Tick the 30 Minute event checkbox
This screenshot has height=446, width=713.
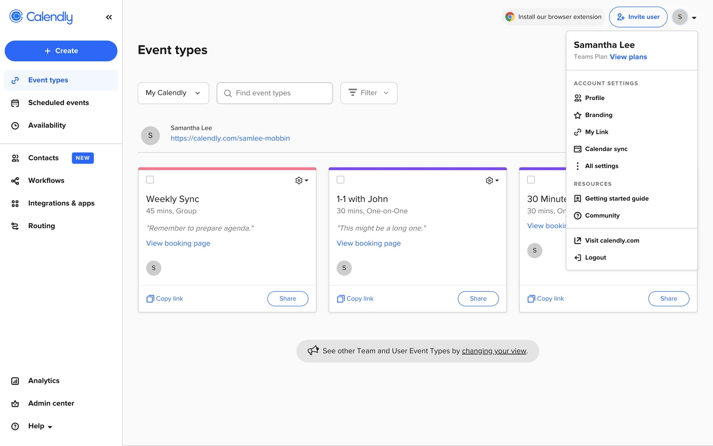point(531,180)
